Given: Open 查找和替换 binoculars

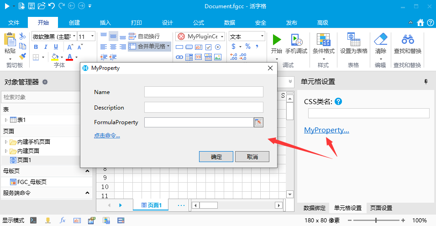Looking at the screenshot, I should [408, 43].
